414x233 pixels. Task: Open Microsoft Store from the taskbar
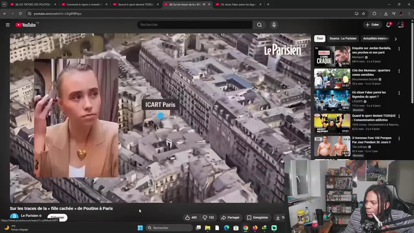(236, 228)
